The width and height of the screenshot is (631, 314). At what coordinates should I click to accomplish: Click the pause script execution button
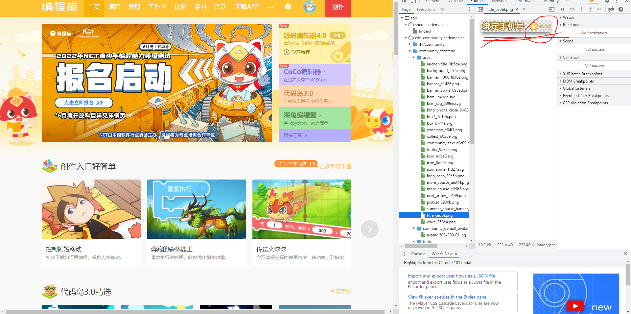click(x=563, y=10)
